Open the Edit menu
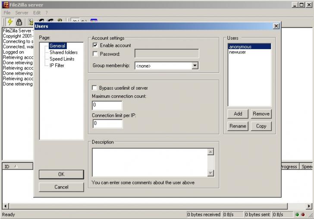This screenshot has width=314, height=219. pos(37,13)
